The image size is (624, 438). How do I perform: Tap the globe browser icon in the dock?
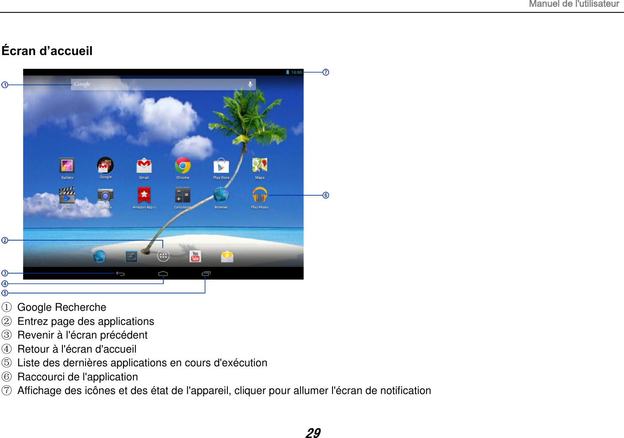(100, 256)
